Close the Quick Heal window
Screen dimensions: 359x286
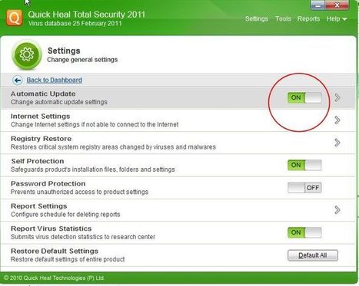point(337,5)
